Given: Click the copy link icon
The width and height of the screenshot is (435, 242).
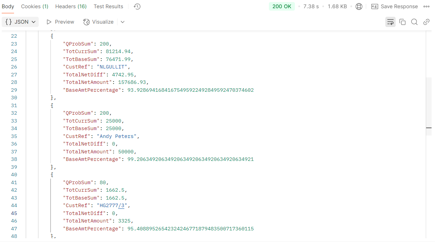Looking at the screenshot, I should click(x=426, y=22).
